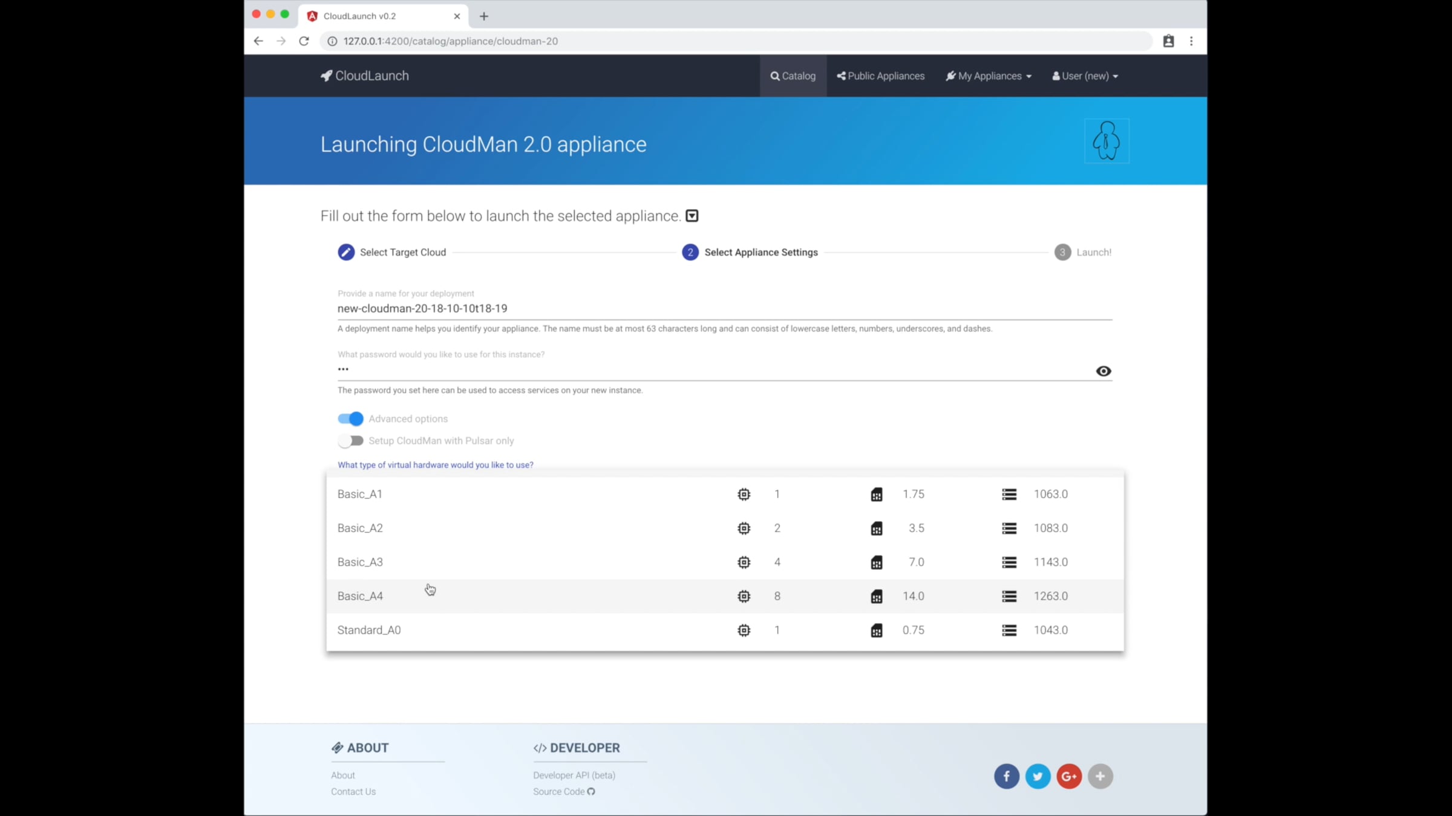Click the address bar URL
Screen dimensions: 1452x816
(x=451, y=41)
